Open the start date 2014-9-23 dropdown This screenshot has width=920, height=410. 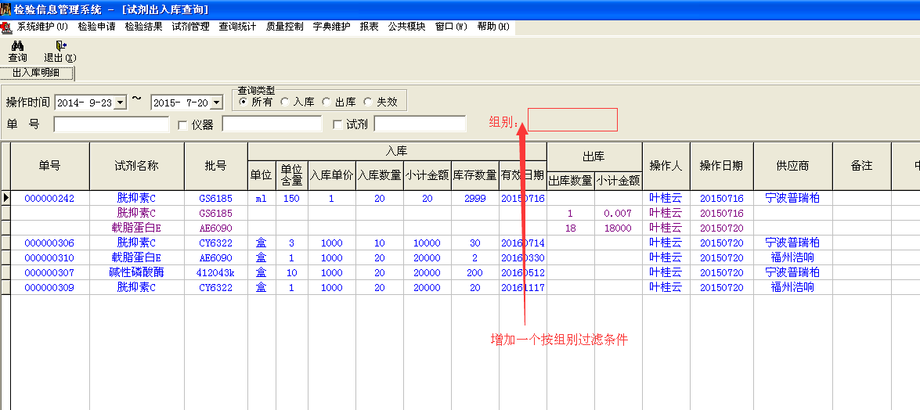point(121,102)
